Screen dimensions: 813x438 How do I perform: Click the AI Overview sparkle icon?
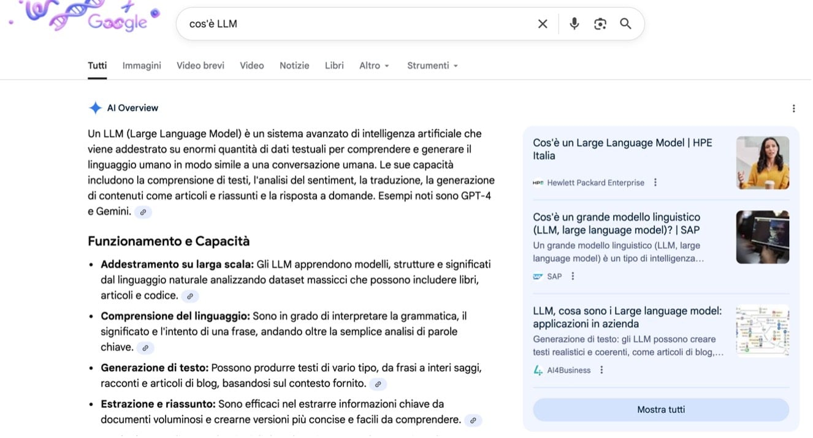click(96, 107)
